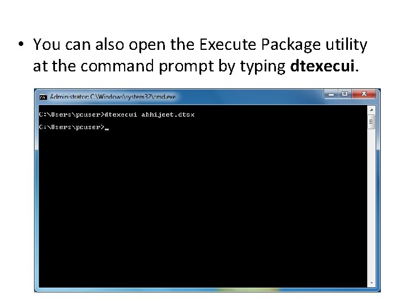Click the bold dtexecui word in slide
The height and width of the screenshot is (306, 408).
click(x=322, y=66)
